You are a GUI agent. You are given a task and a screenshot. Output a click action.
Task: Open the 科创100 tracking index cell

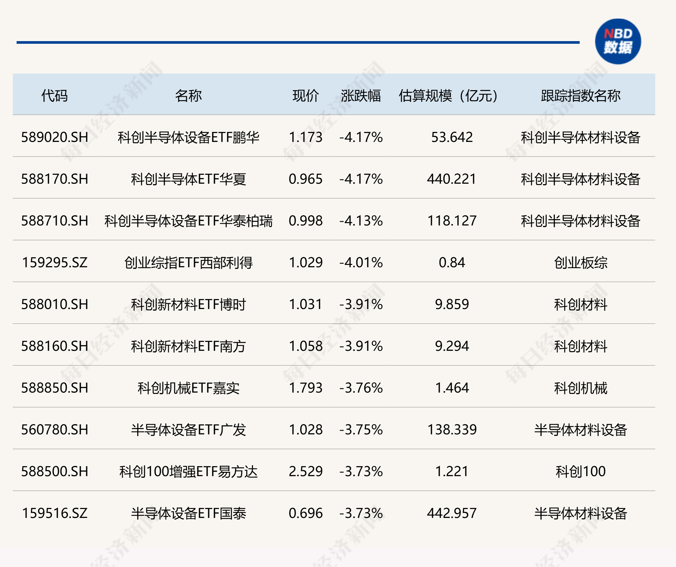pos(581,472)
